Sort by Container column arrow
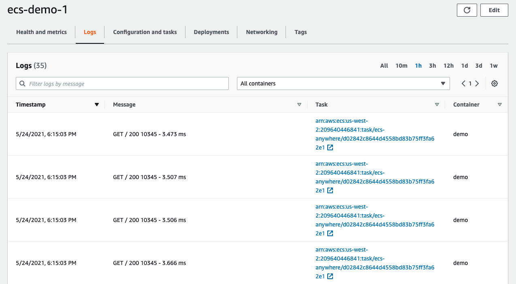The image size is (516, 284). pos(500,105)
